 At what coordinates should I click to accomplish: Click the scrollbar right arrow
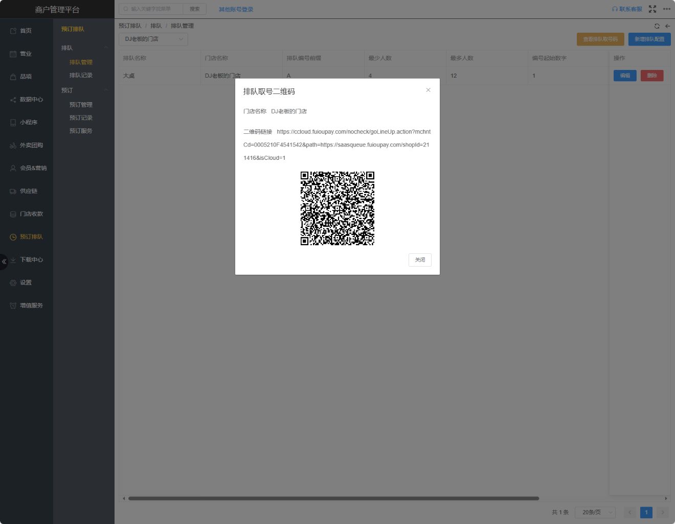pos(666,498)
